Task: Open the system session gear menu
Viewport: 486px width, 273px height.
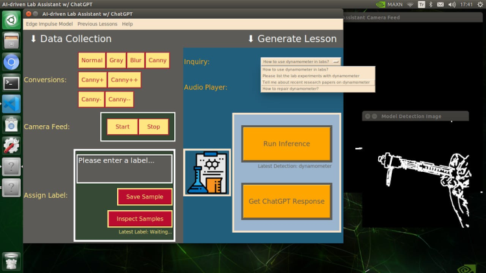Action: point(480,5)
